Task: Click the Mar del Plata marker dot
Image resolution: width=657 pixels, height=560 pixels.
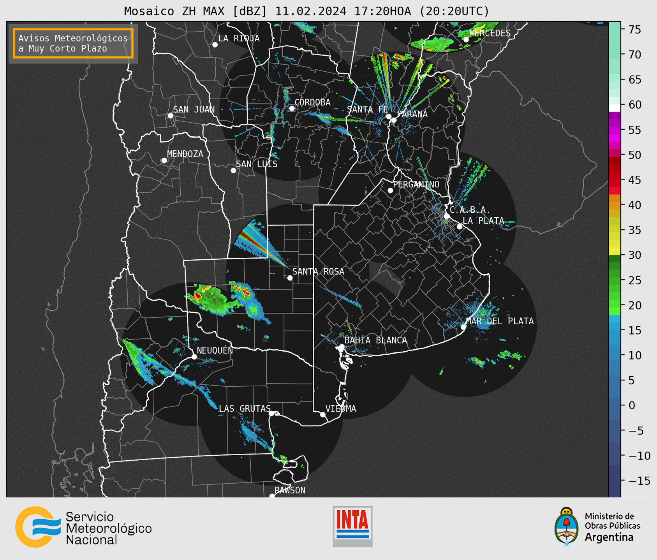Action: pos(463,327)
